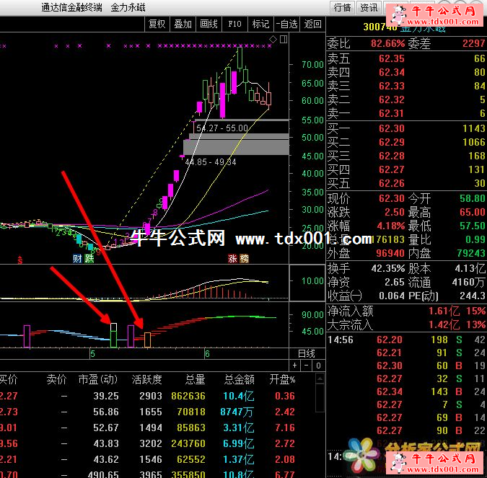The height and width of the screenshot is (478, 487).
Task: Click the 买五 price 62.26
Action: point(391,183)
